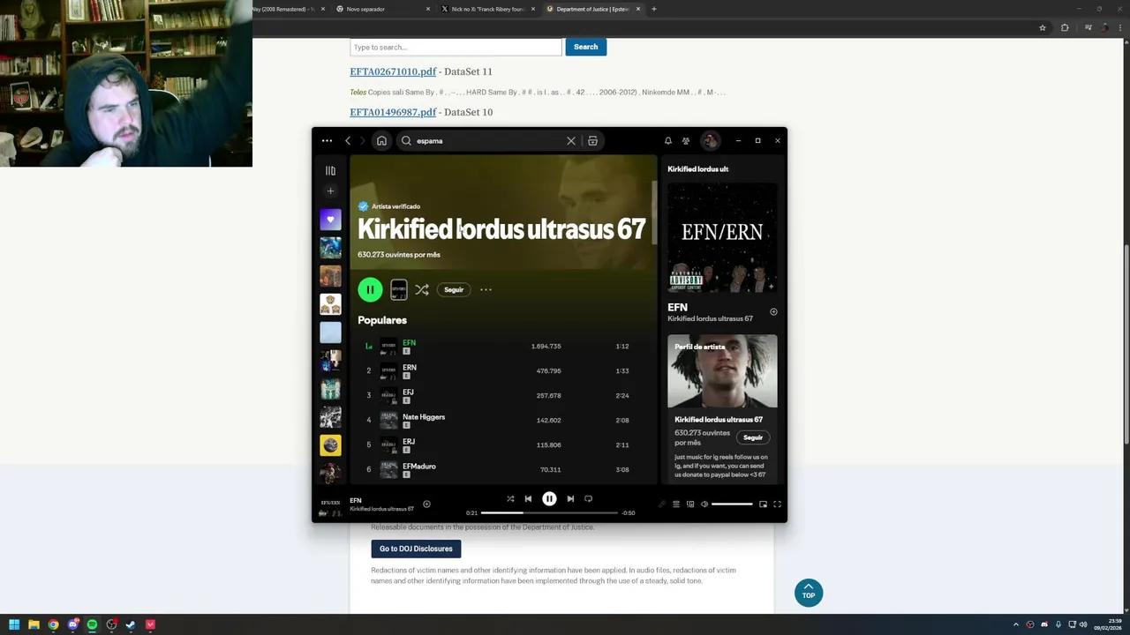Select the track ERJ in the list
The width and height of the screenshot is (1130, 635).
pos(503,444)
